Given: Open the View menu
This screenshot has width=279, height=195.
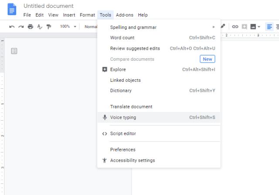Looking at the screenshot, I should tap(53, 15).
